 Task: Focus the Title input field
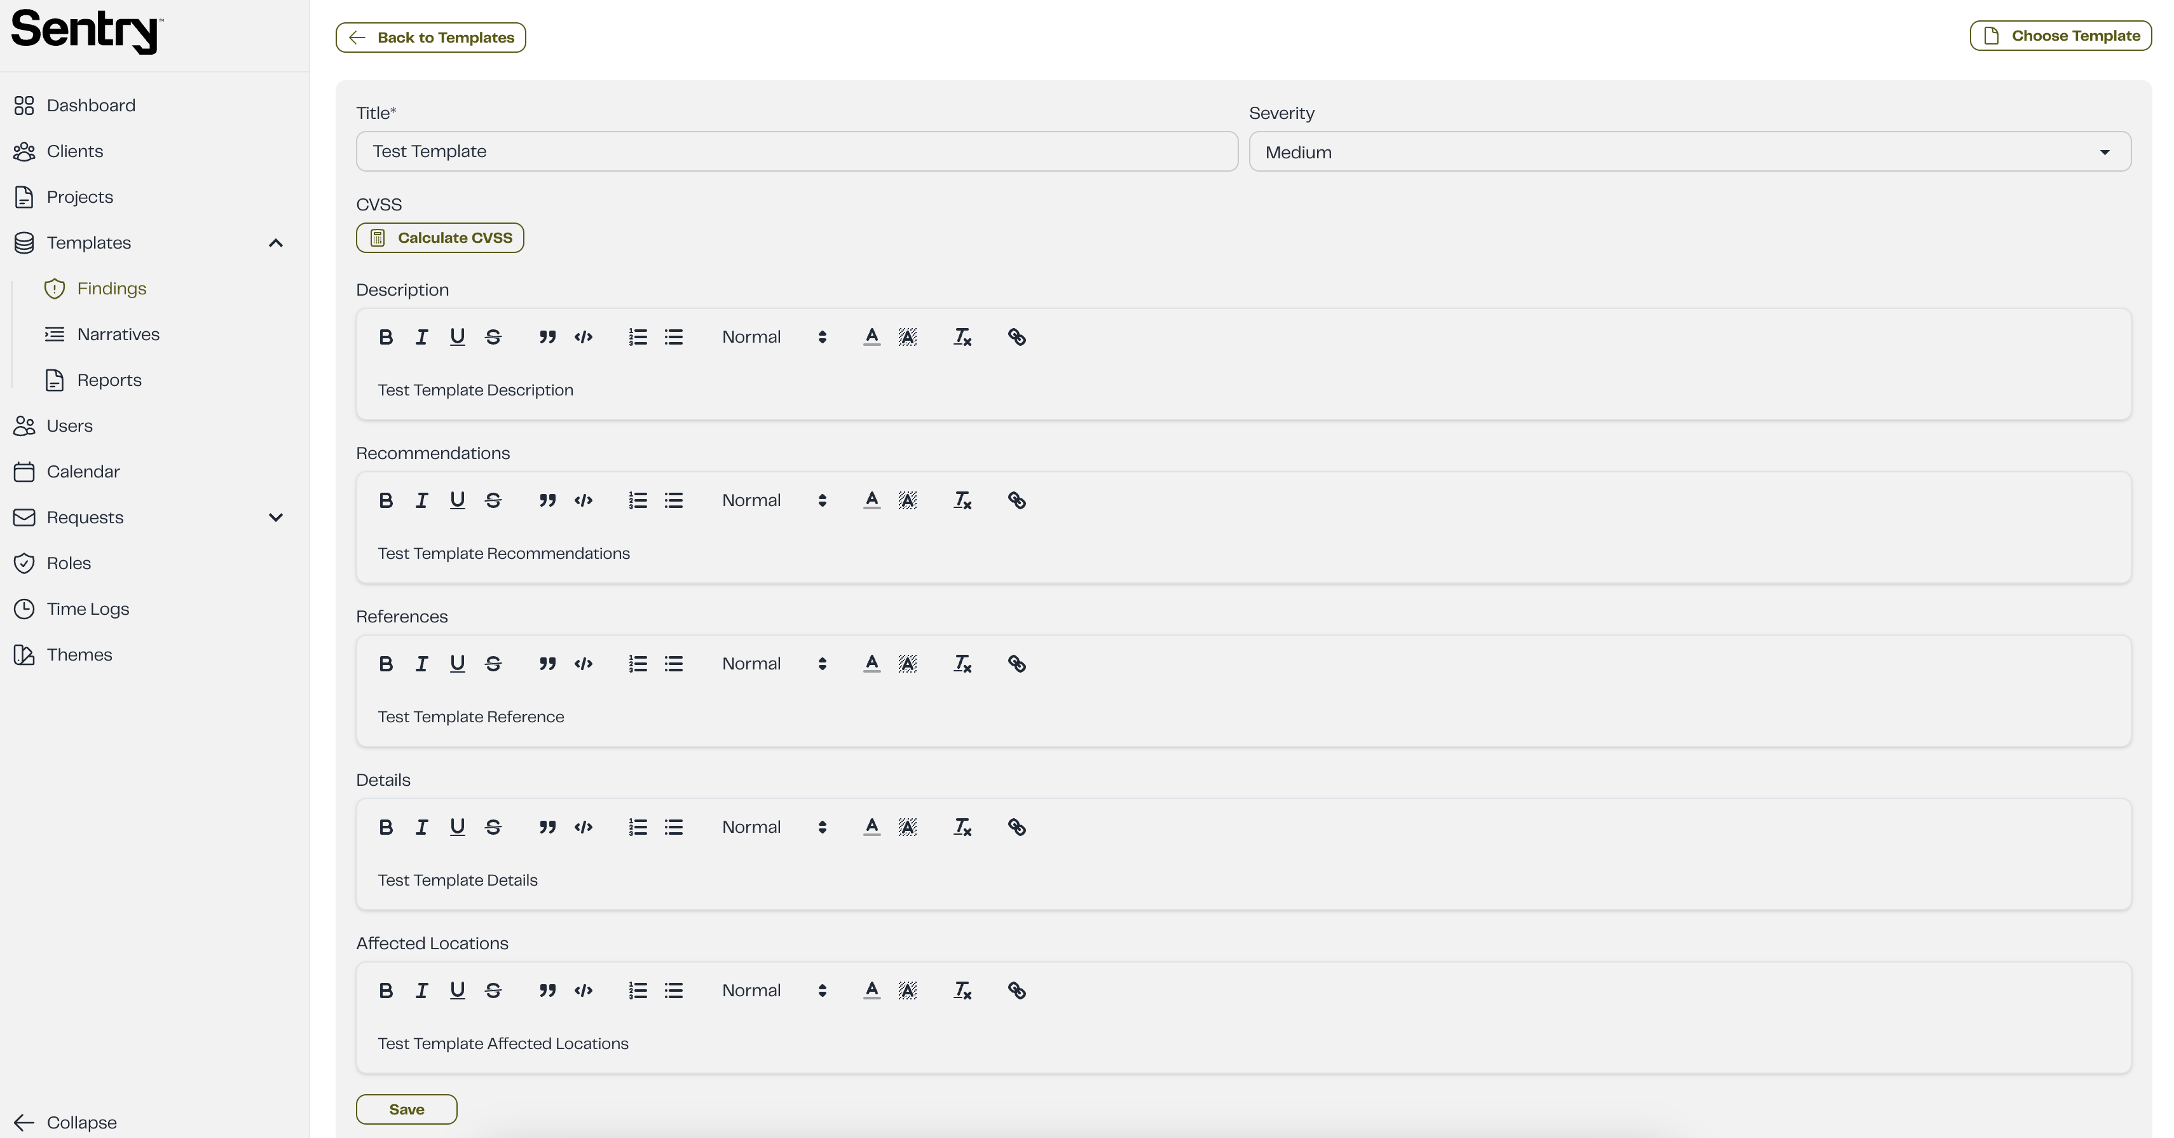pos(796,151)
